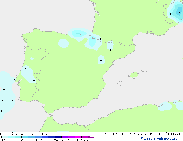Viewport: 183px width, 141px height.
Task: Click the weatheronline.co.uk copyright link
Action: click(x=159, y=138)
